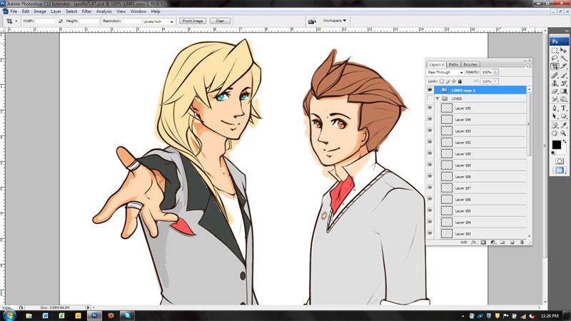Change screen mode at toolbox bottom
The width and height of the screenshot is (571, 321).
560,170
